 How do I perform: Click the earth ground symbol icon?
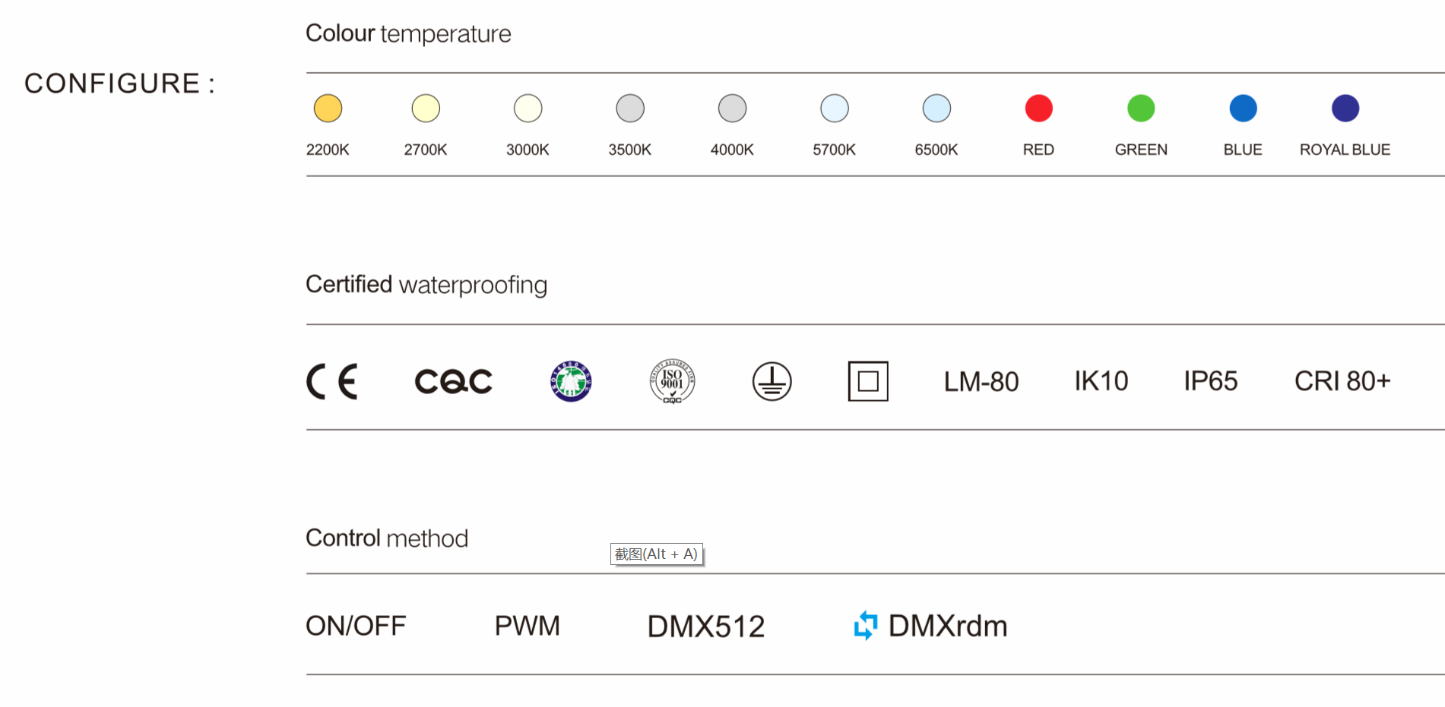(x=772, y=381)
